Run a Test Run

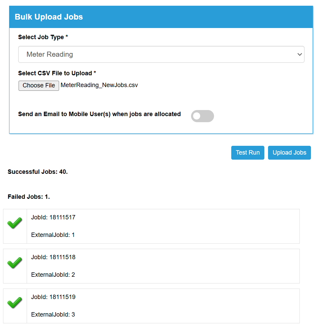point(247,153)
